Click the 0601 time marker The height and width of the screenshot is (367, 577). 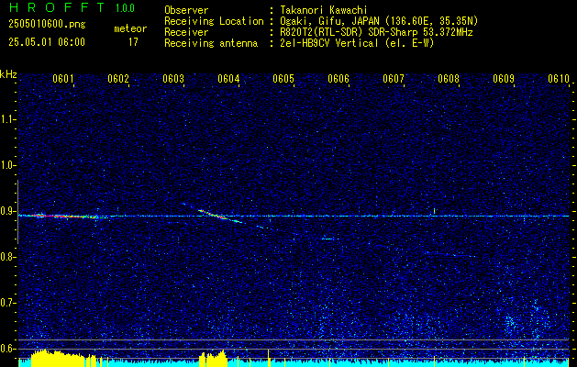point(63,79)
